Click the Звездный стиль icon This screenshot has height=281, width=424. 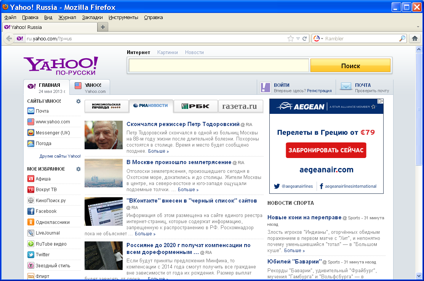pyautogui.click(x=31, y=266)
